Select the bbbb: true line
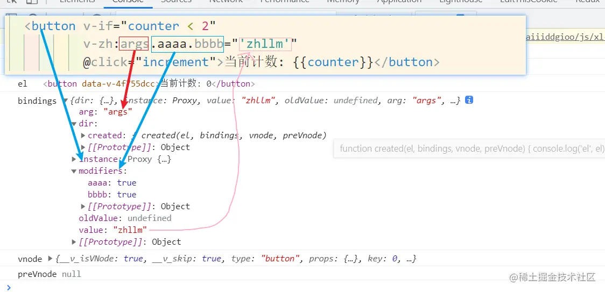Screen dimensions: 605x292 point(112,195)
